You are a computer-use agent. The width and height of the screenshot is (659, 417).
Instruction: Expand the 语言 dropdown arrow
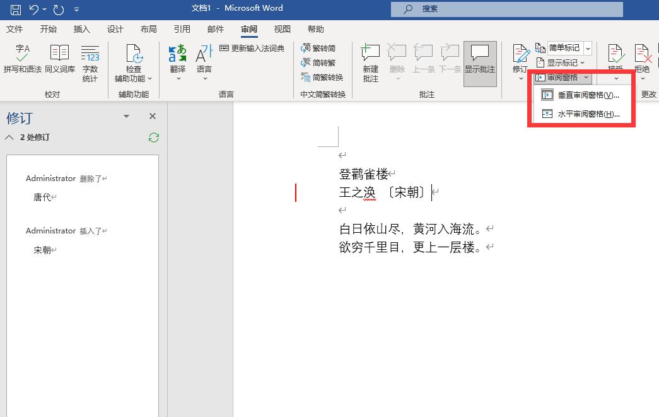pos(205,79)
